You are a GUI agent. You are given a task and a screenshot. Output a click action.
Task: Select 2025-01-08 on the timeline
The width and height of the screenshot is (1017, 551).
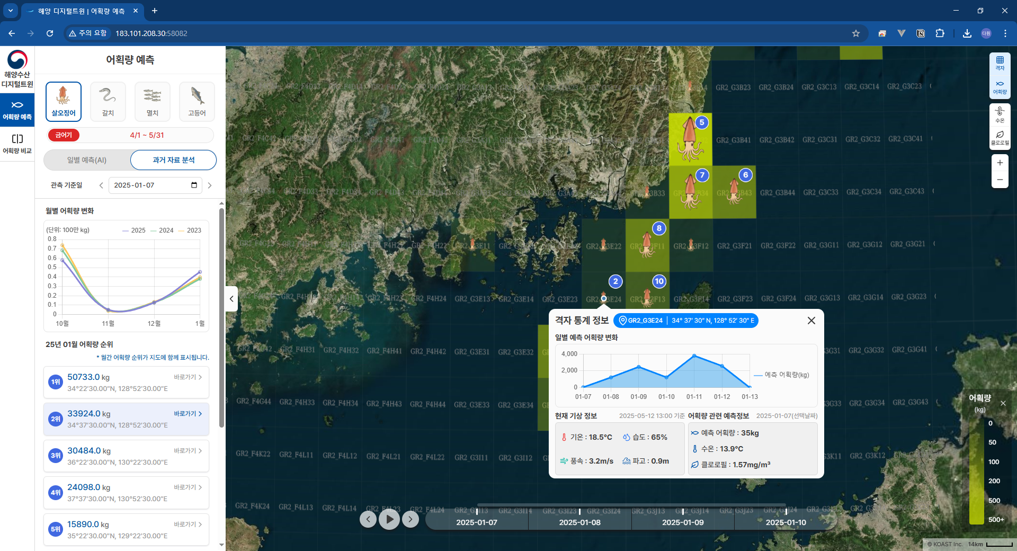click(x=579, y=522)
